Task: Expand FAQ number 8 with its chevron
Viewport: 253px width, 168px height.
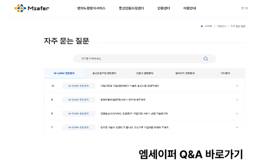Action: [237, 113]
